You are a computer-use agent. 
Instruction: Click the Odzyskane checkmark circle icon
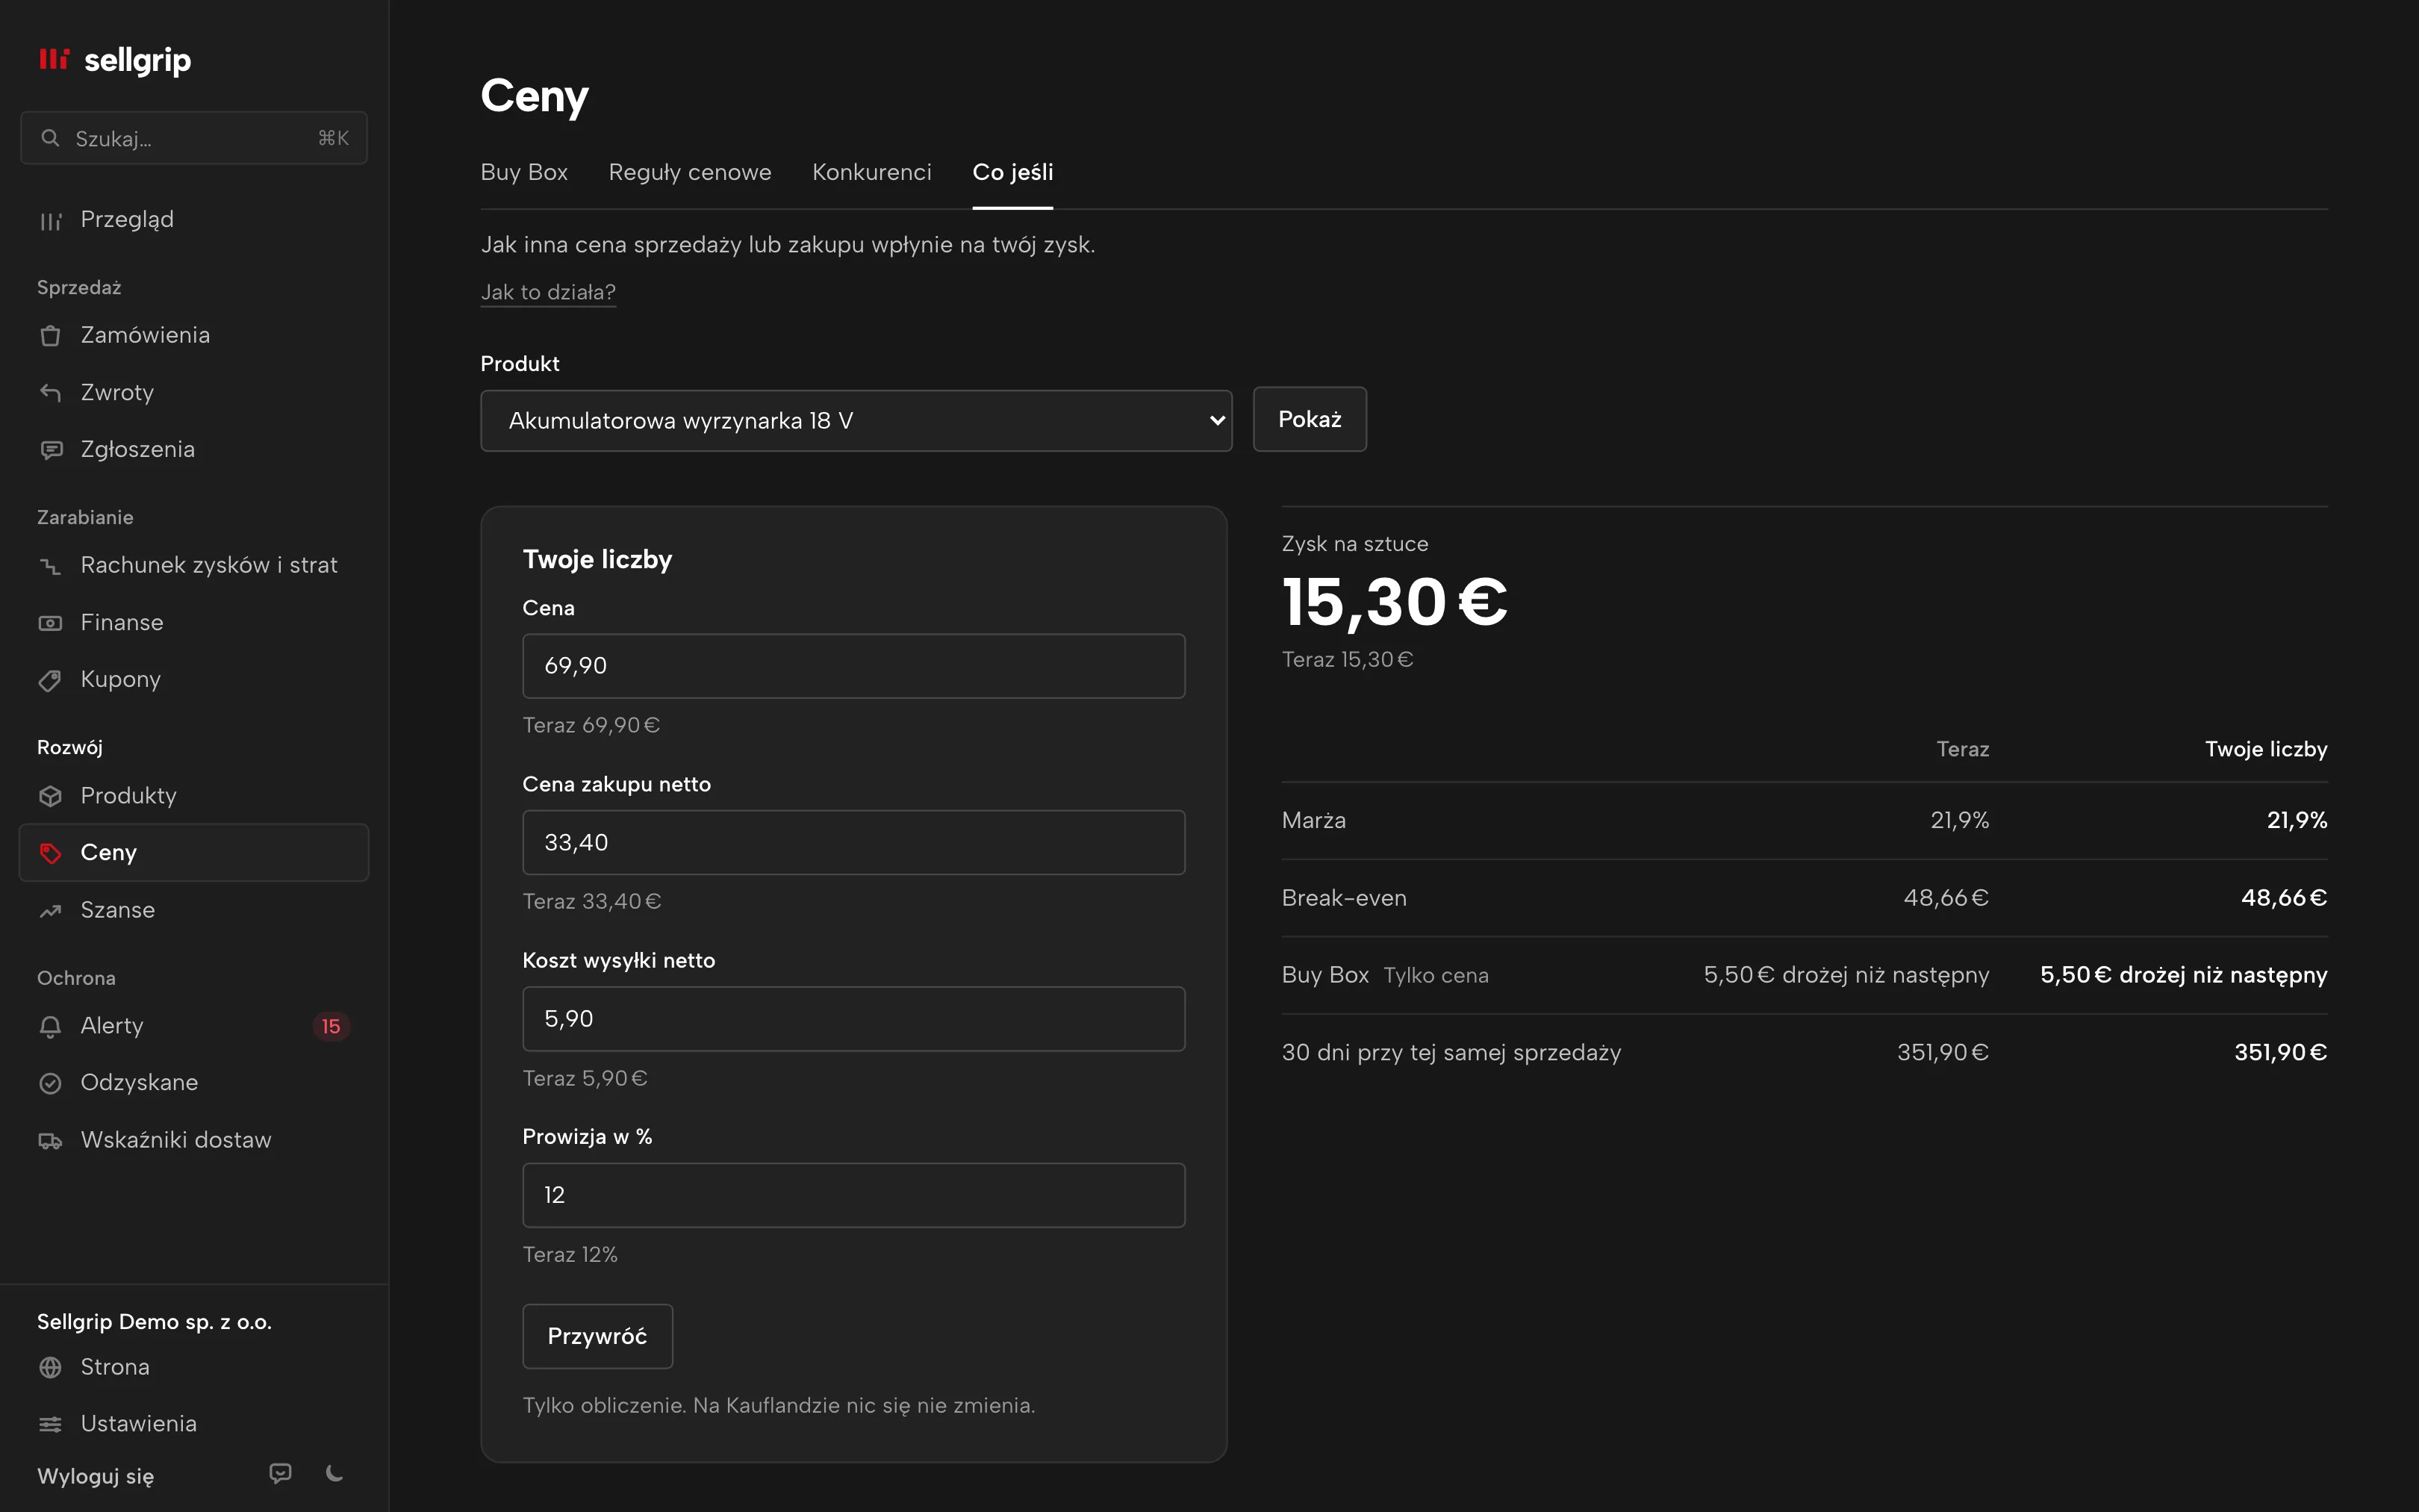[50, 1083]
